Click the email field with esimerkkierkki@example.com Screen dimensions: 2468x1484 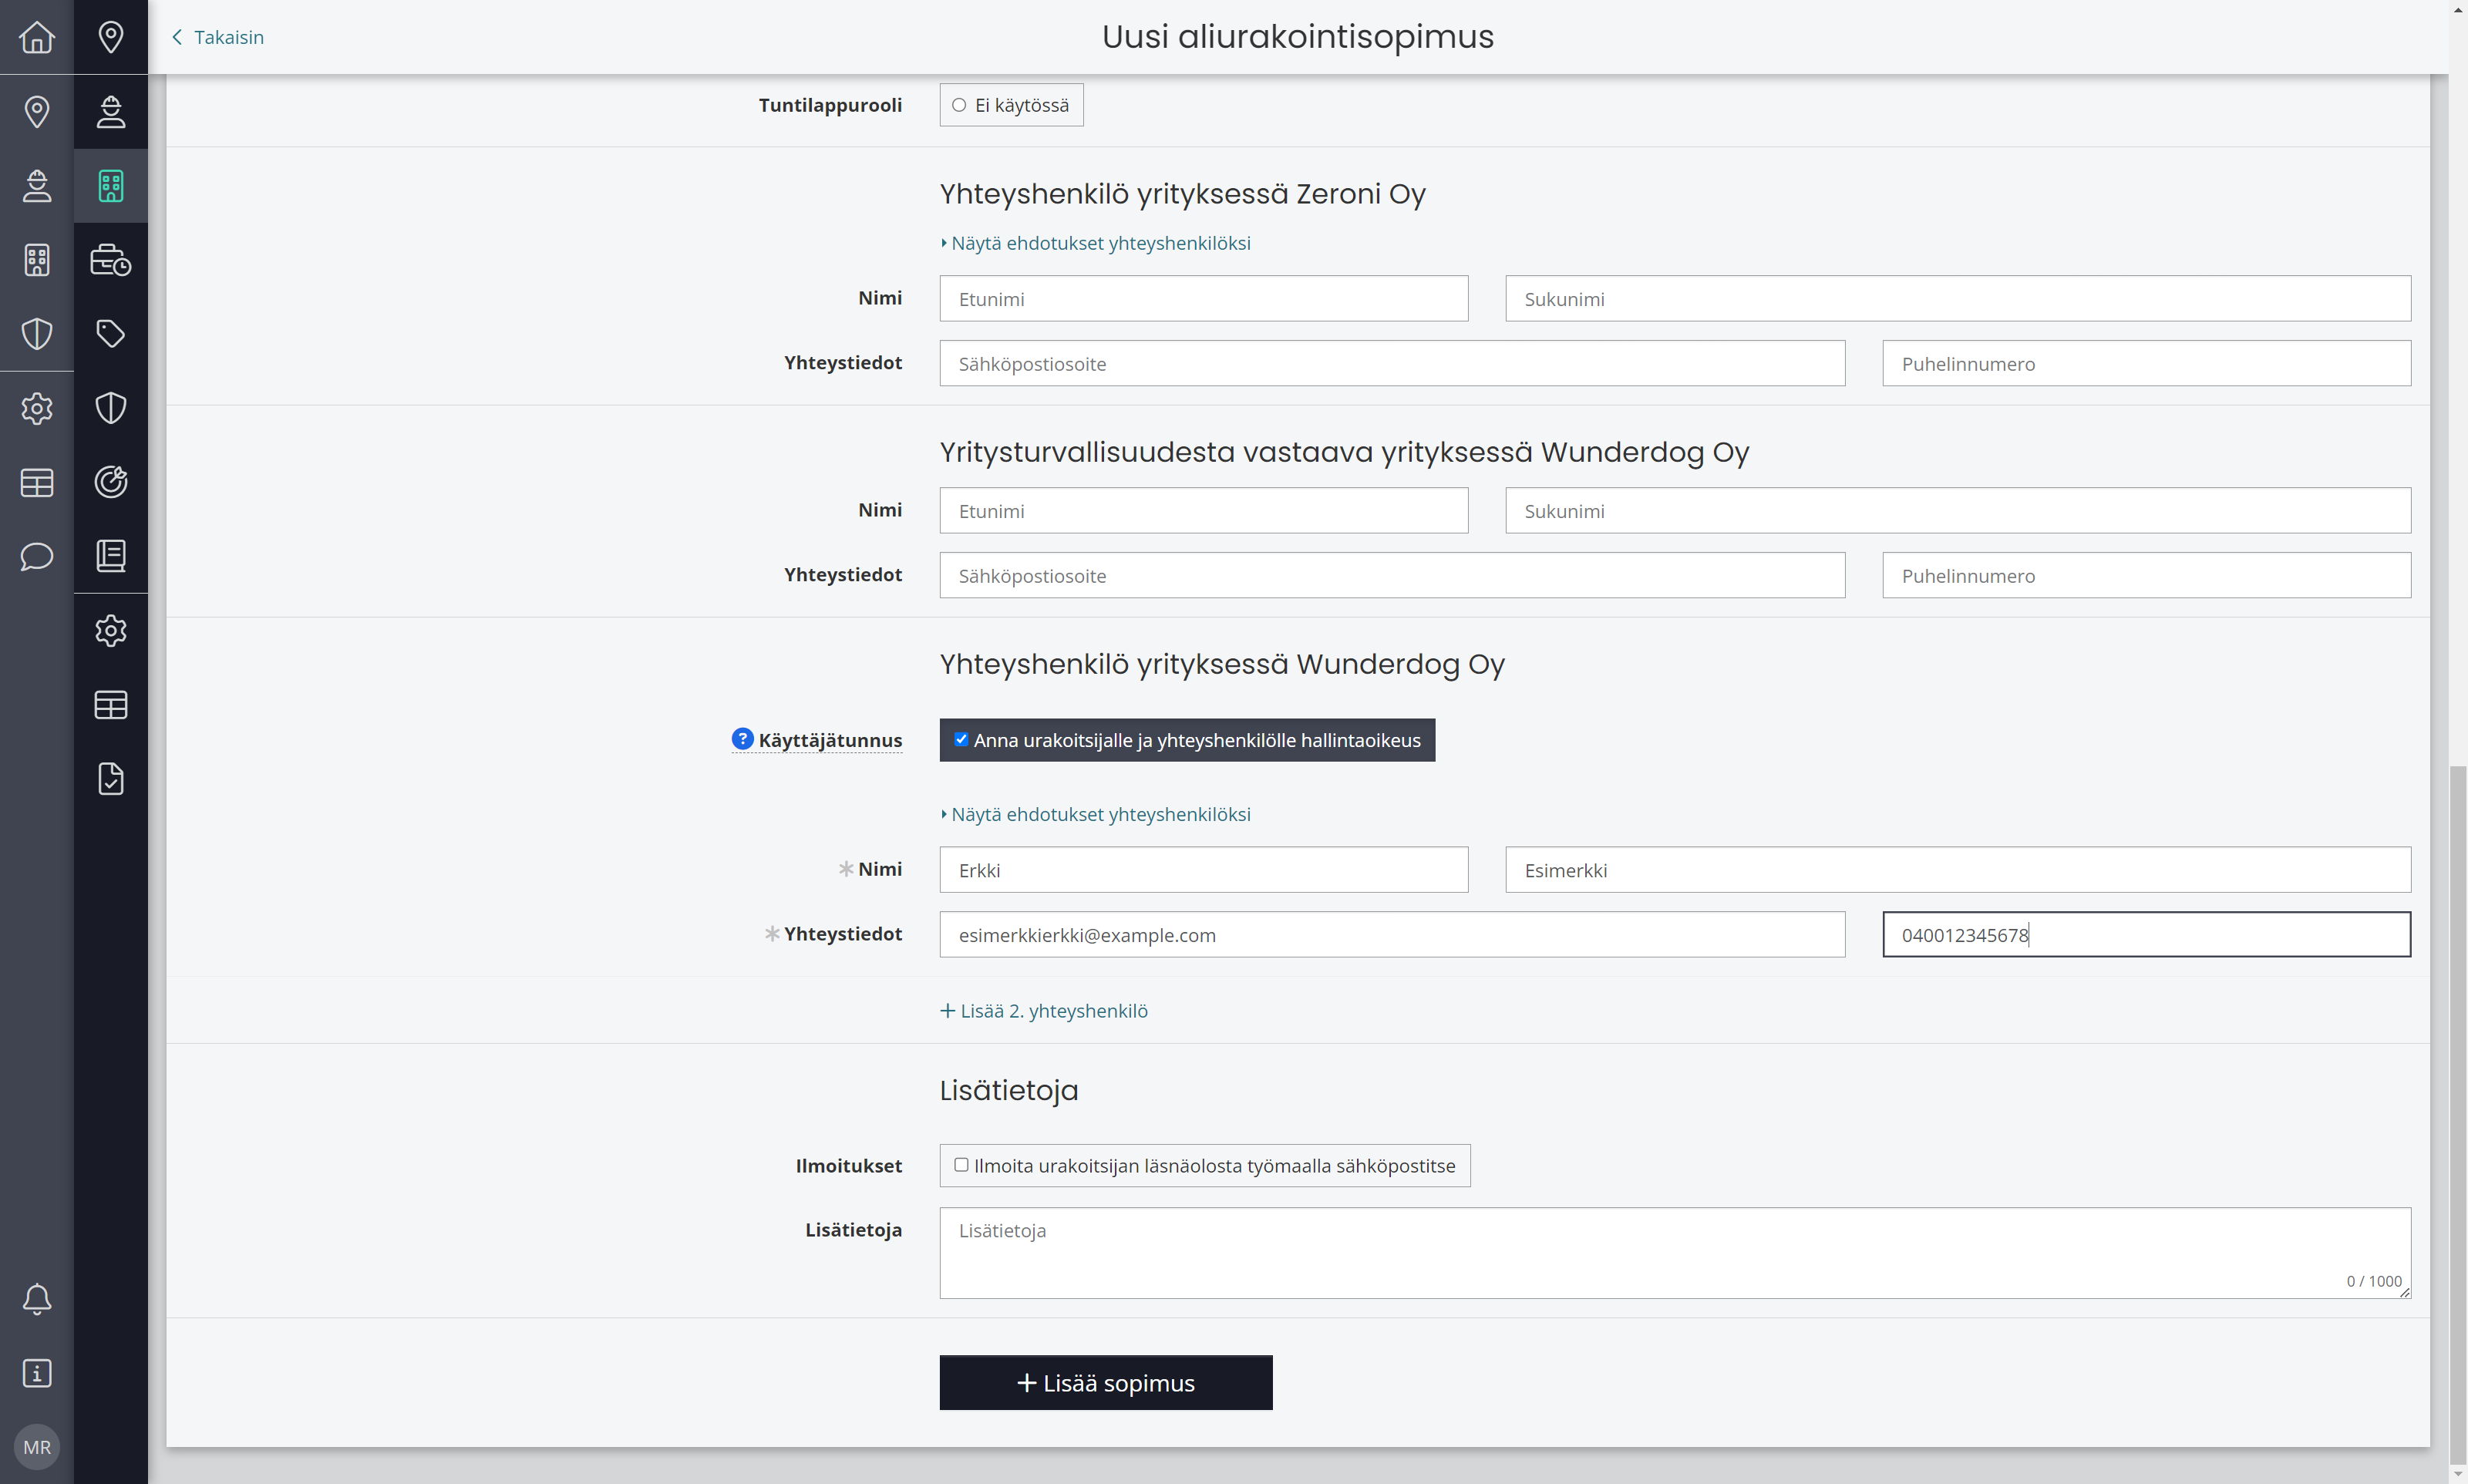[1392, 935]
